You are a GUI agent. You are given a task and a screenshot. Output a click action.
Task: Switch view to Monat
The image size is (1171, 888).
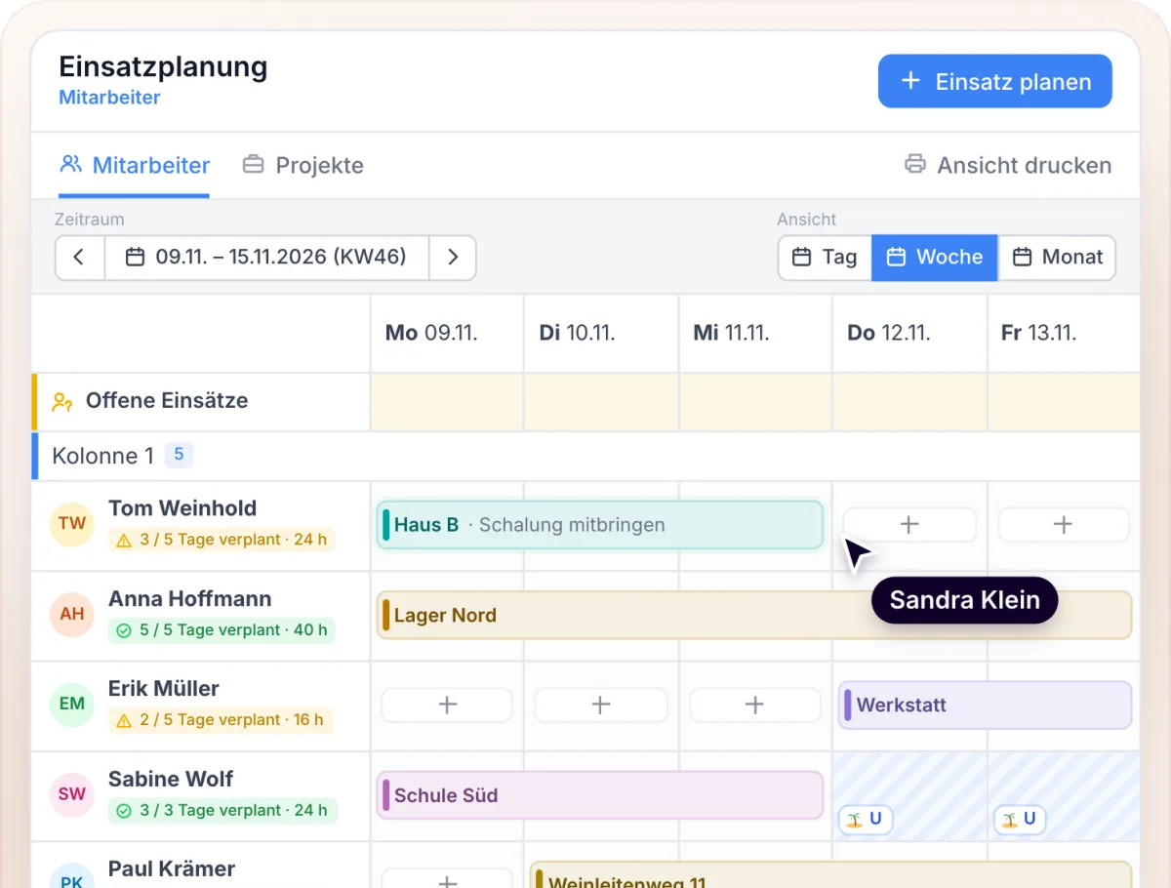click(x=1057, y=258)
